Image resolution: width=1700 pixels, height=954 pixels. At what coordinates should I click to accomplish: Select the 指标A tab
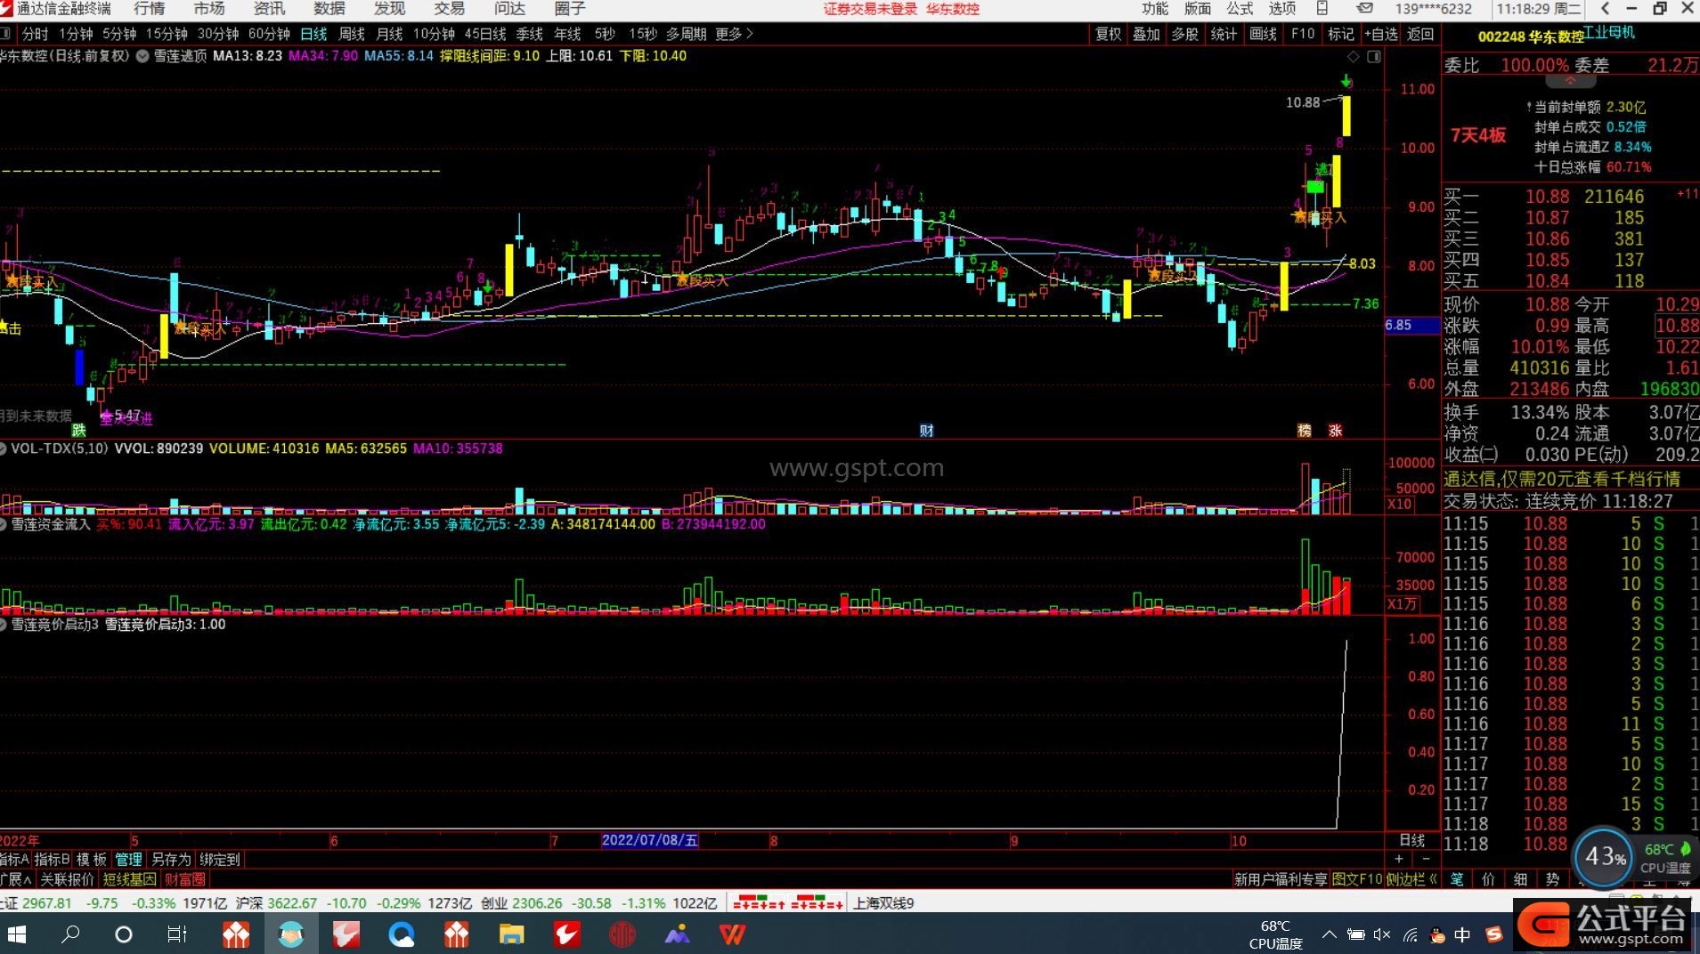pyautogui.click(x=15, y=860)
